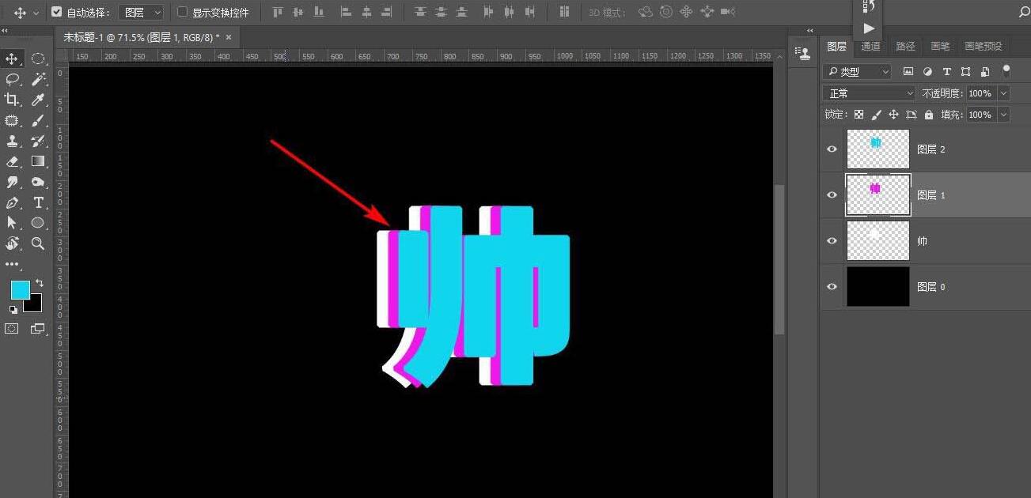
Task: Select the Crop tool
Action: pyautogui.click(x=11, y=100)
